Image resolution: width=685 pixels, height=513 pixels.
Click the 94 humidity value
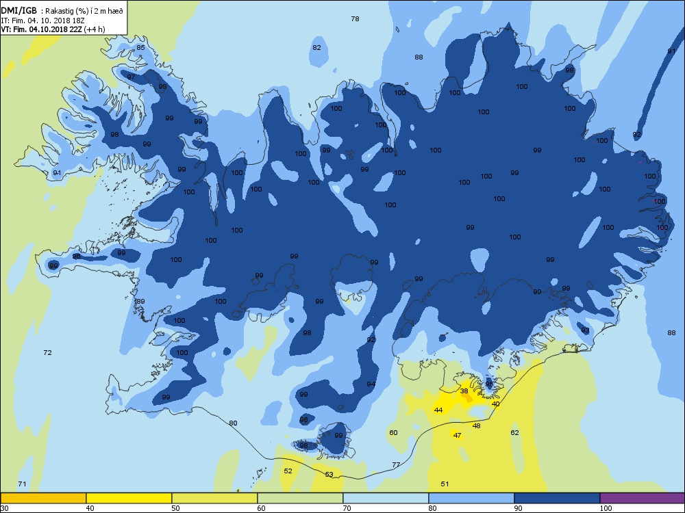pos(371,384)
